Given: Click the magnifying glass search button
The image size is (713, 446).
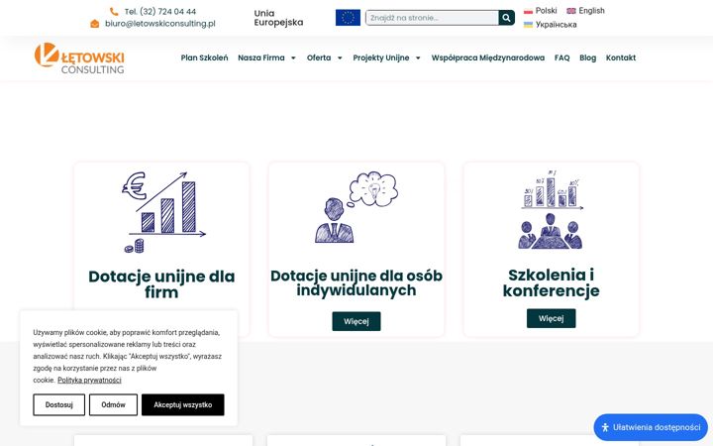Looking at the screenshot, I should (506, 18).
